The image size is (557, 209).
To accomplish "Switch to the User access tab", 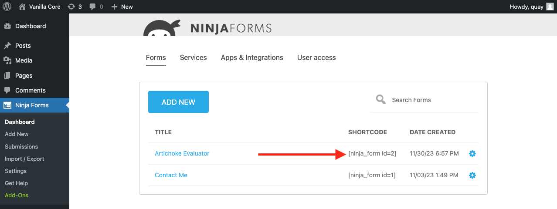I will [316, 57].
